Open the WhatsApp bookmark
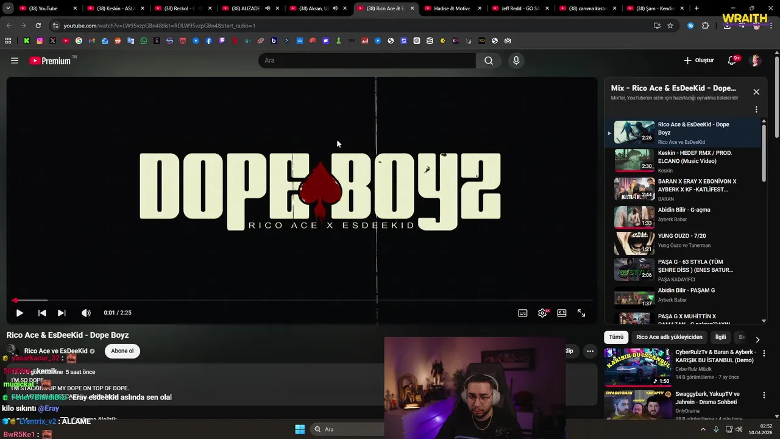Viewport: 780px width, 439px height. coord(144,41)
